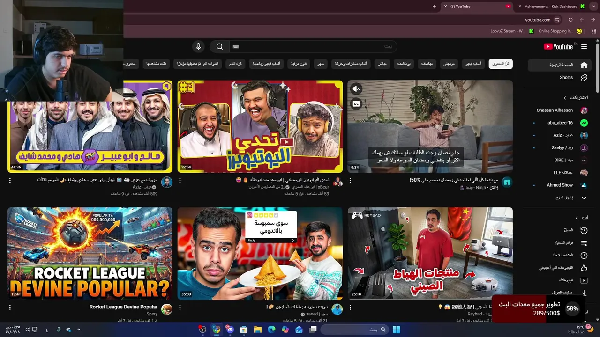Open Your videos icon in sidebar
Image resolution: width=600 pixels, height=337 pixels.
click(584, 280)
